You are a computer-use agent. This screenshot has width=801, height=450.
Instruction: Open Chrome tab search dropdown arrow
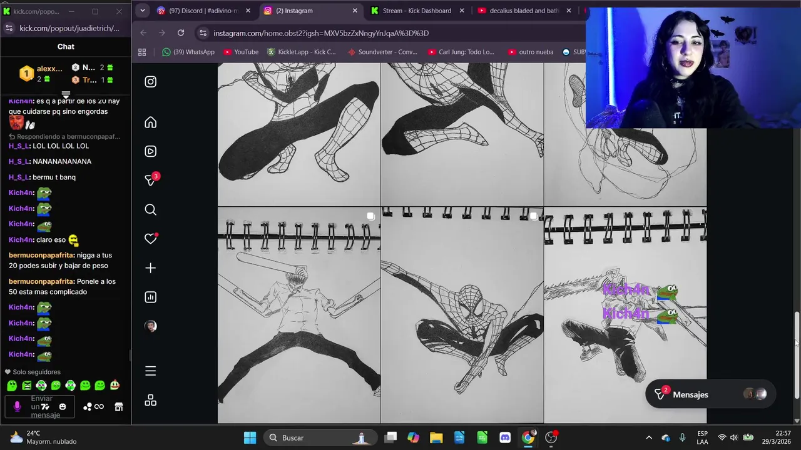(143, 11)
